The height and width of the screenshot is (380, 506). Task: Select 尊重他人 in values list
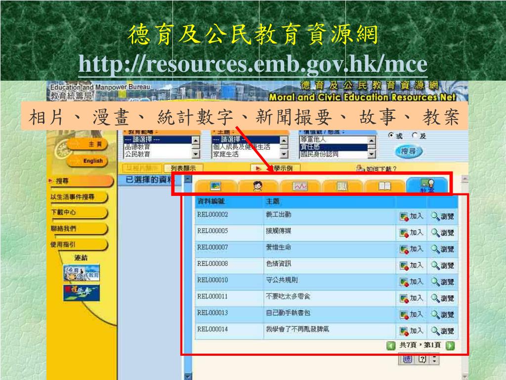(334, 139)
